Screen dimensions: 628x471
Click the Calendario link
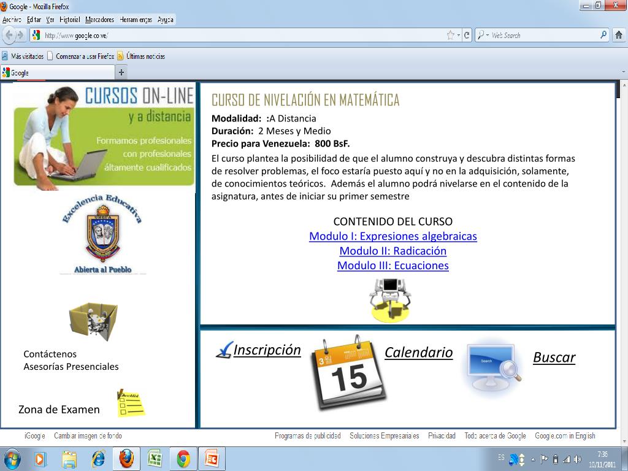click(x=418, y=352)
